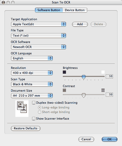The width and height of the screenshot is (122, 146).
Task: Expand the OCR Software dropdown
Action: (38, 47)
